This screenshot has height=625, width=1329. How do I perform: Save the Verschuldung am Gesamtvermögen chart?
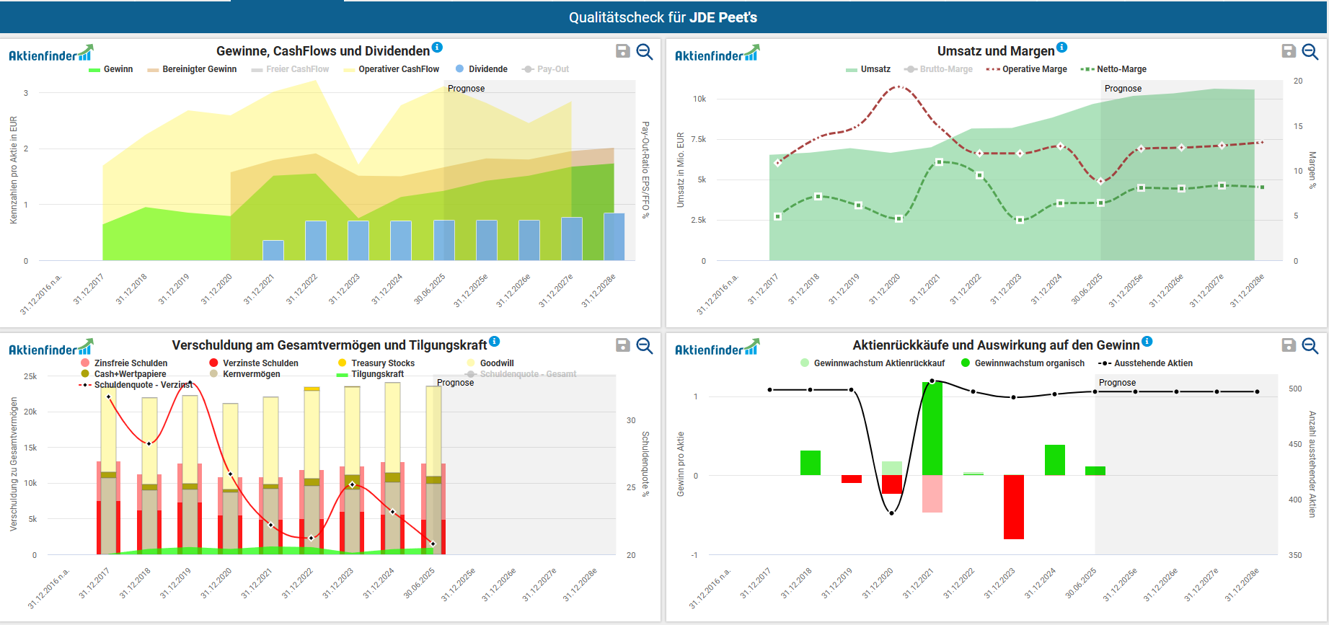click(x=622, y=345)
